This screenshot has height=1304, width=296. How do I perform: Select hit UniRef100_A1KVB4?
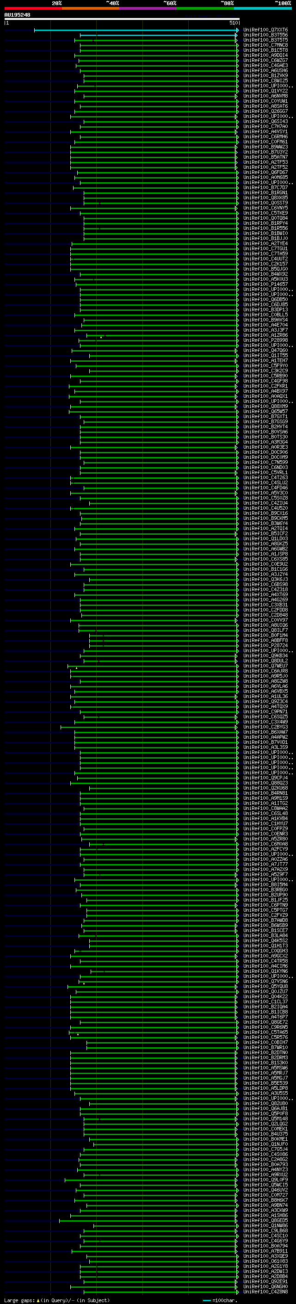(265, 819)
